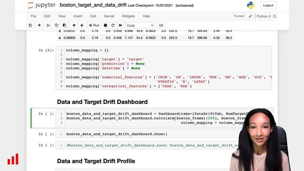Screen dimensions: 304x171
Task: Move selected cell up arrow
Action: pos(74,25)
